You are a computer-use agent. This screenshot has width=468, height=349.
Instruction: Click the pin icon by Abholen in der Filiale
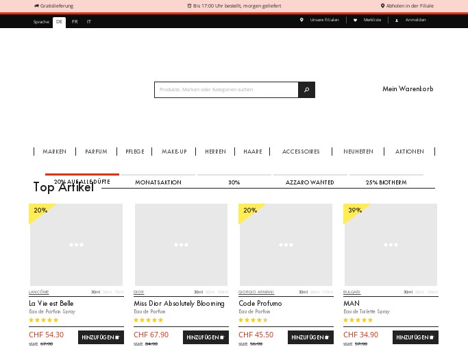pos(383,5)
